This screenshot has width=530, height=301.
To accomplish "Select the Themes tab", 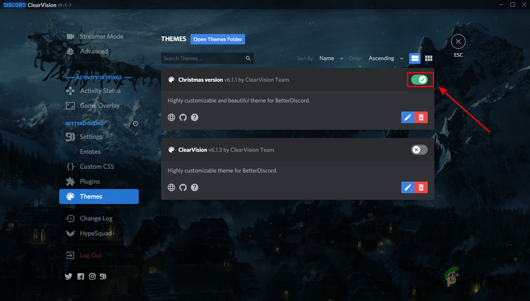I will 99,197.
